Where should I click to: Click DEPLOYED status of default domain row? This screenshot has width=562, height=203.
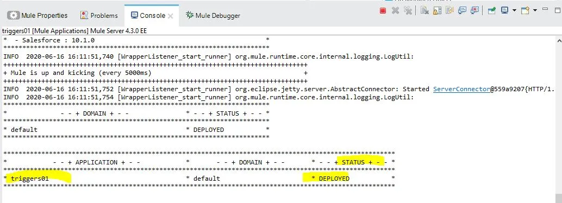209,130
